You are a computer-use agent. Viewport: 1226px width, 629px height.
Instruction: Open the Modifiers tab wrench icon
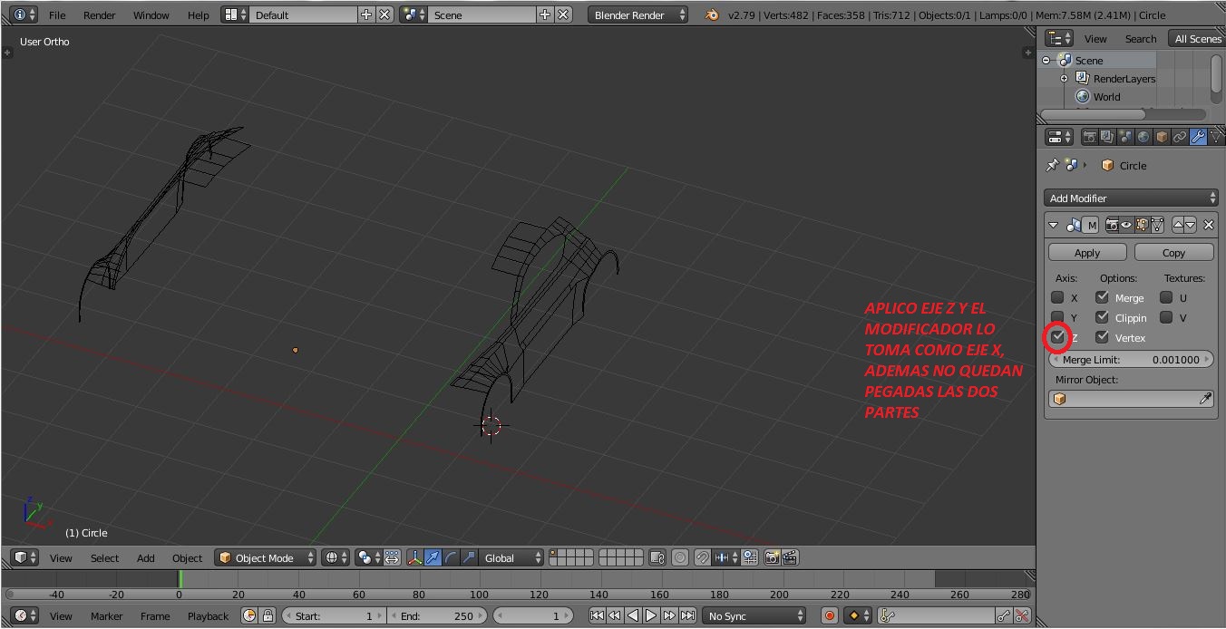[x=1198, y=137]
